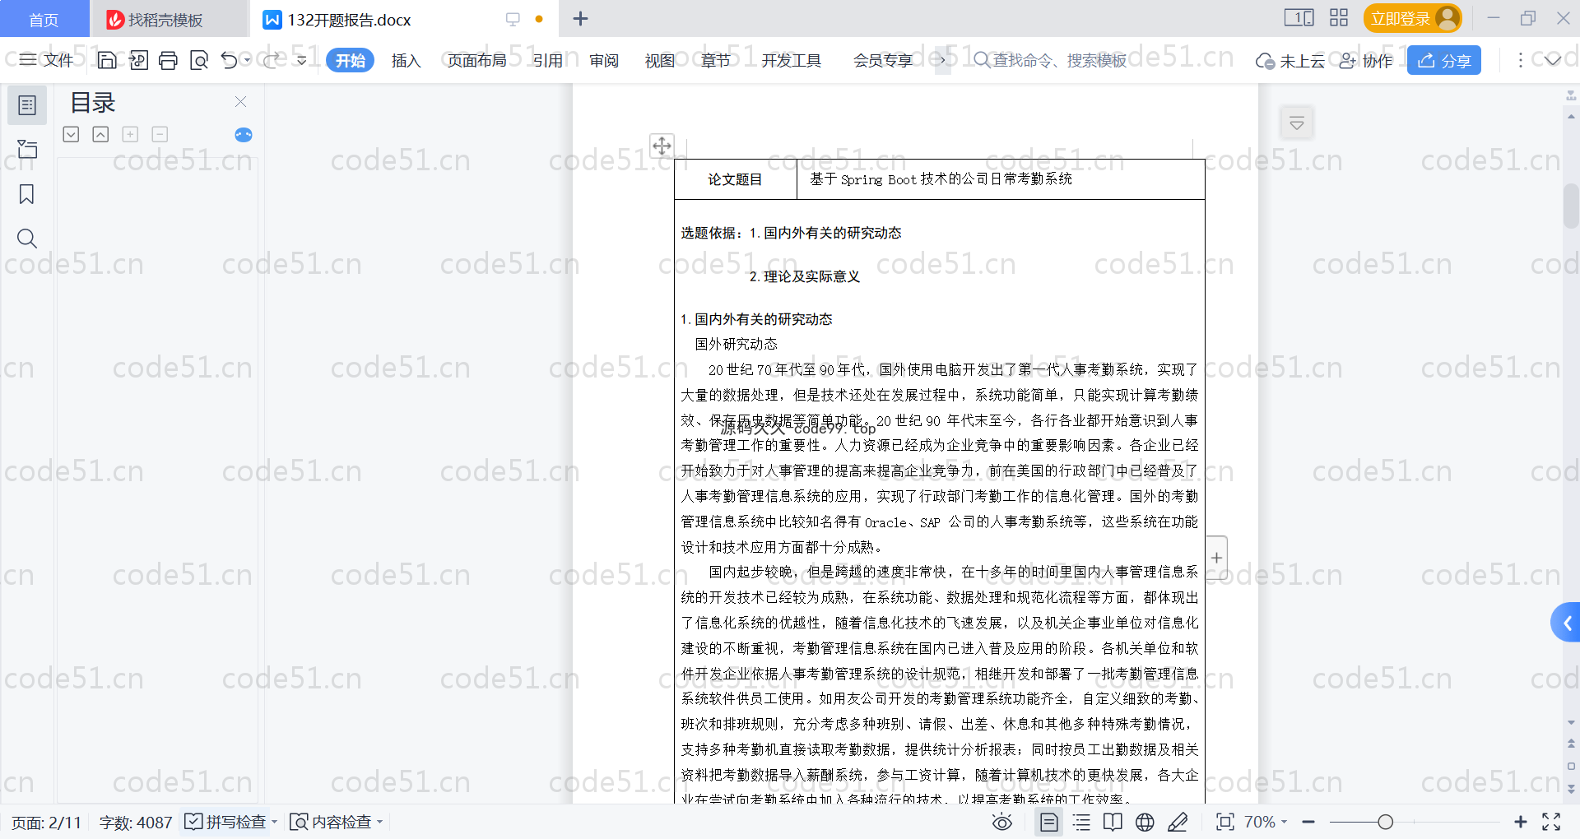Open Print Preview icon

tap(199, 60)
